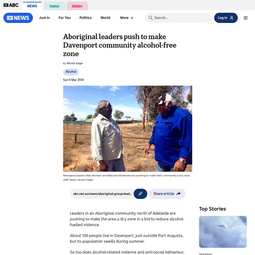This screenshot has height=255, width=255.
Task: Open the hamburger menu icon
Action: click(246, 18)
